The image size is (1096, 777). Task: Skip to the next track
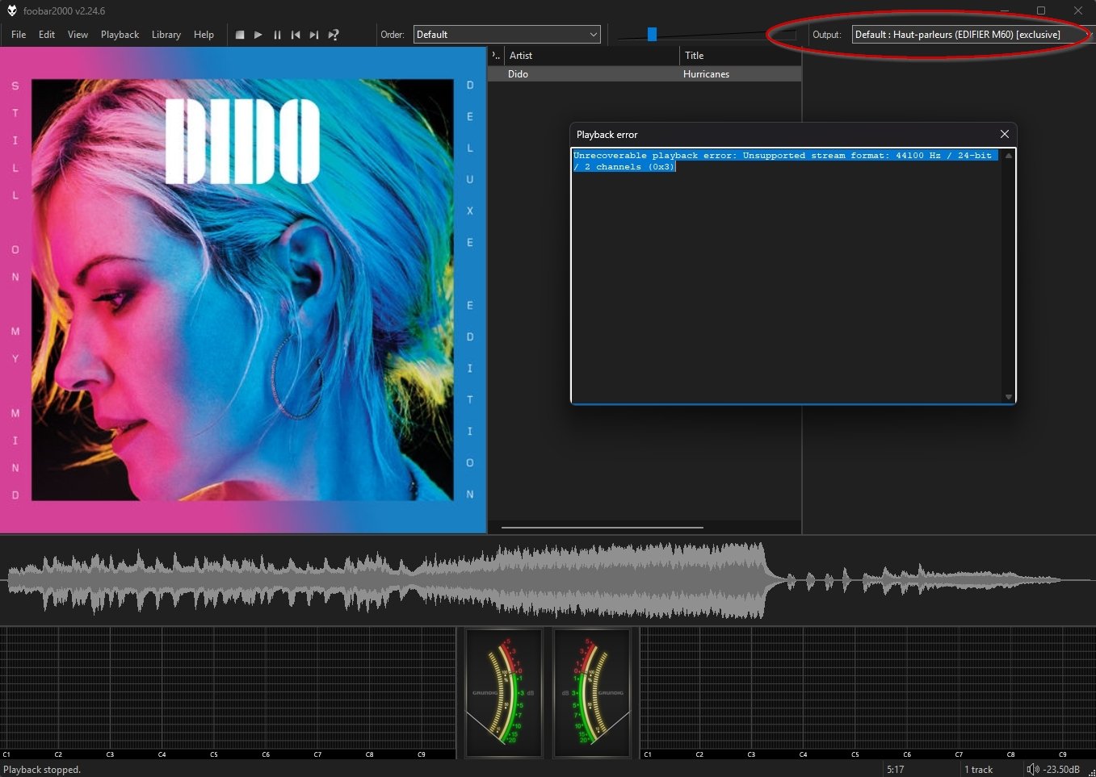[x=314, y=35]
